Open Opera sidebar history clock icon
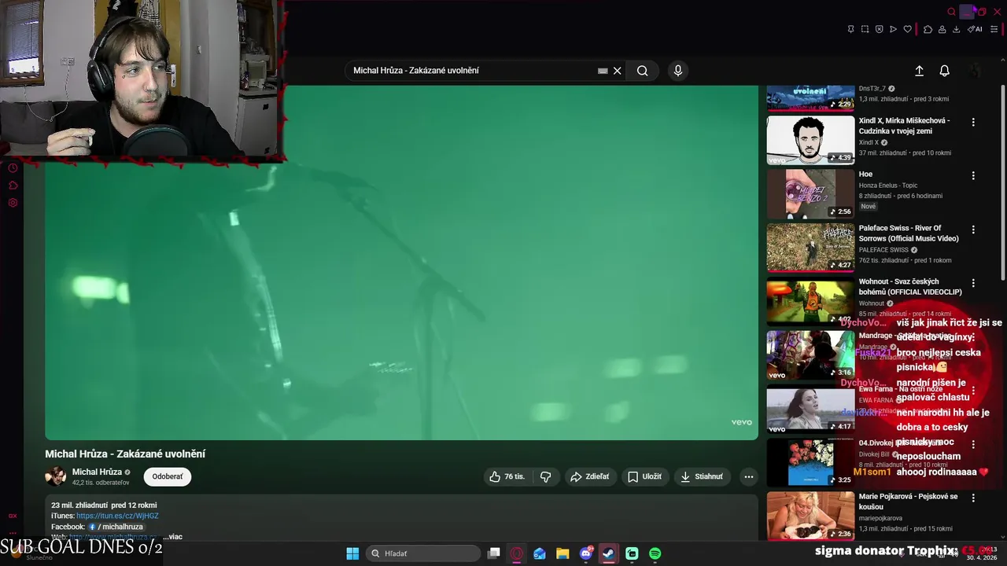This screenshot has width=1007, height=566. (13, 168)
